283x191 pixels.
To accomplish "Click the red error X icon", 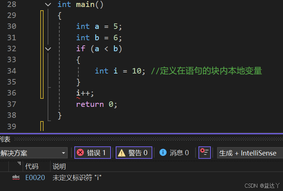I will click(x=80, y=153).
